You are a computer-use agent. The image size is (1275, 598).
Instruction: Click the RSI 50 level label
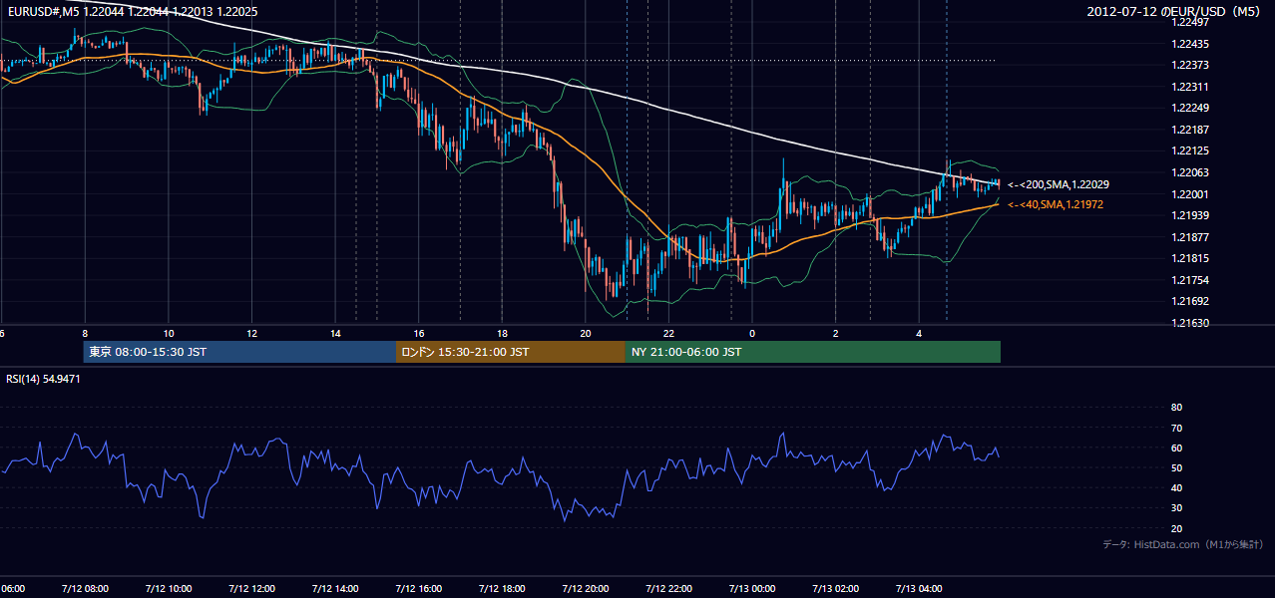point(1176,467)
